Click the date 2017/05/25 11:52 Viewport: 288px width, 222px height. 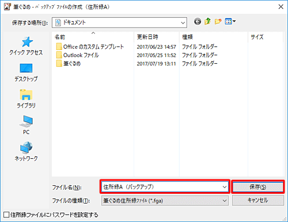click(x=156, y=55)
